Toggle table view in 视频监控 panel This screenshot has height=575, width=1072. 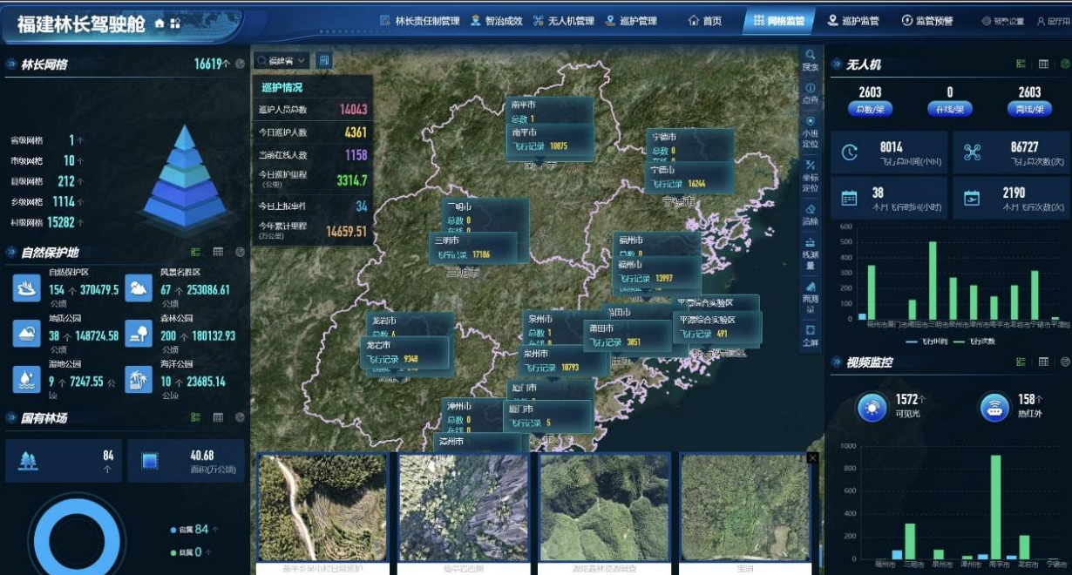point(1043,362)
